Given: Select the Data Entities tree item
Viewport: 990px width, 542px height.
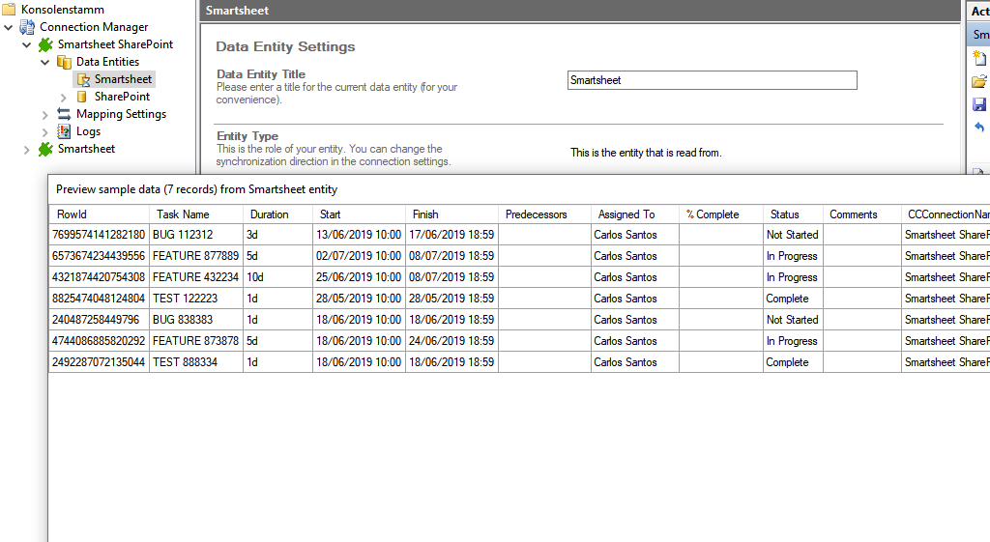Looking at the screenshot, I should coord(107,62).
